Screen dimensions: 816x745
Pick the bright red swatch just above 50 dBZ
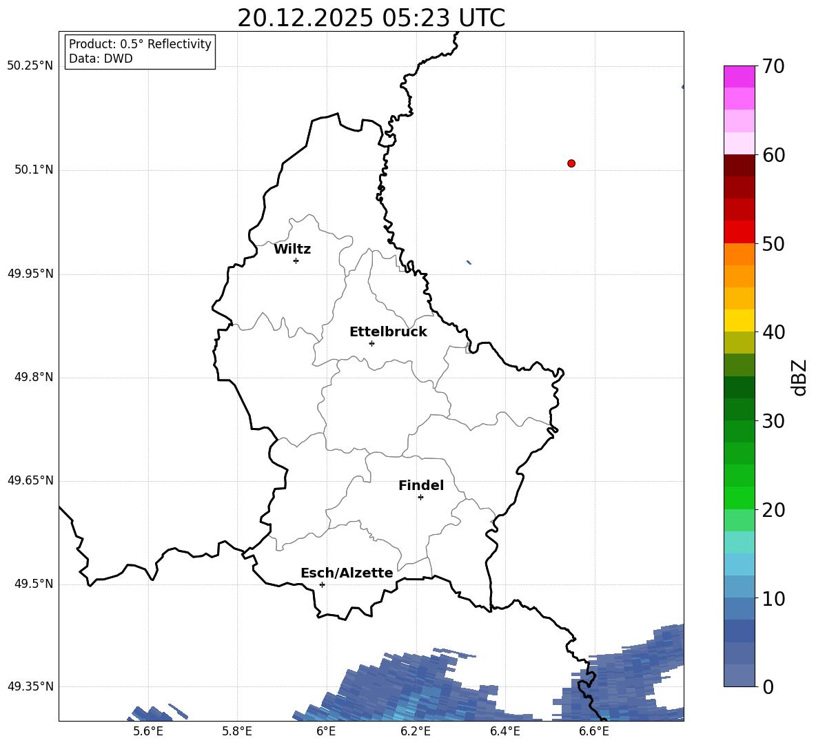[x=739, y=232]
